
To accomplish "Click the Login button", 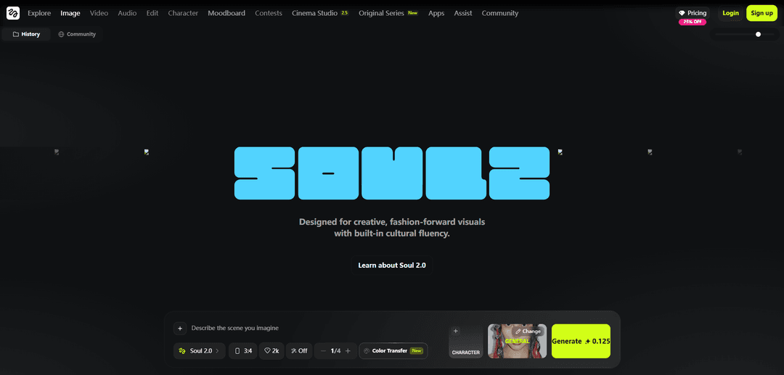I will [730, 13].
